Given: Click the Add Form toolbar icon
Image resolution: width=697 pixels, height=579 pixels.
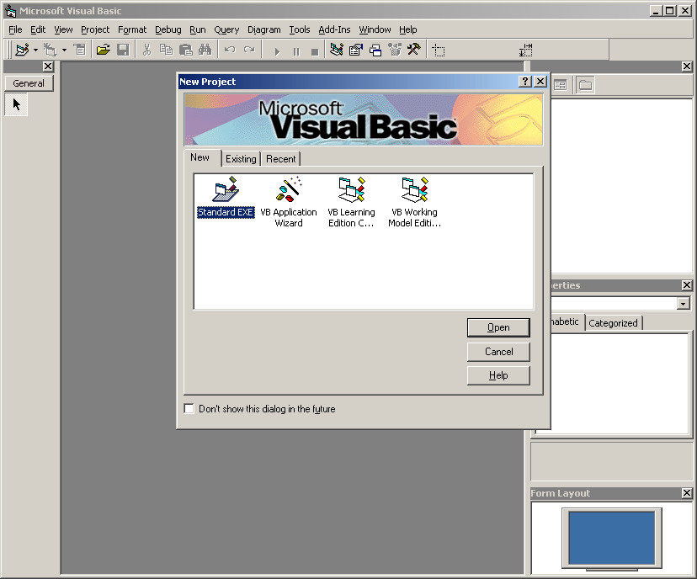Looking at the screenshot, I should [x=50, y=50].
